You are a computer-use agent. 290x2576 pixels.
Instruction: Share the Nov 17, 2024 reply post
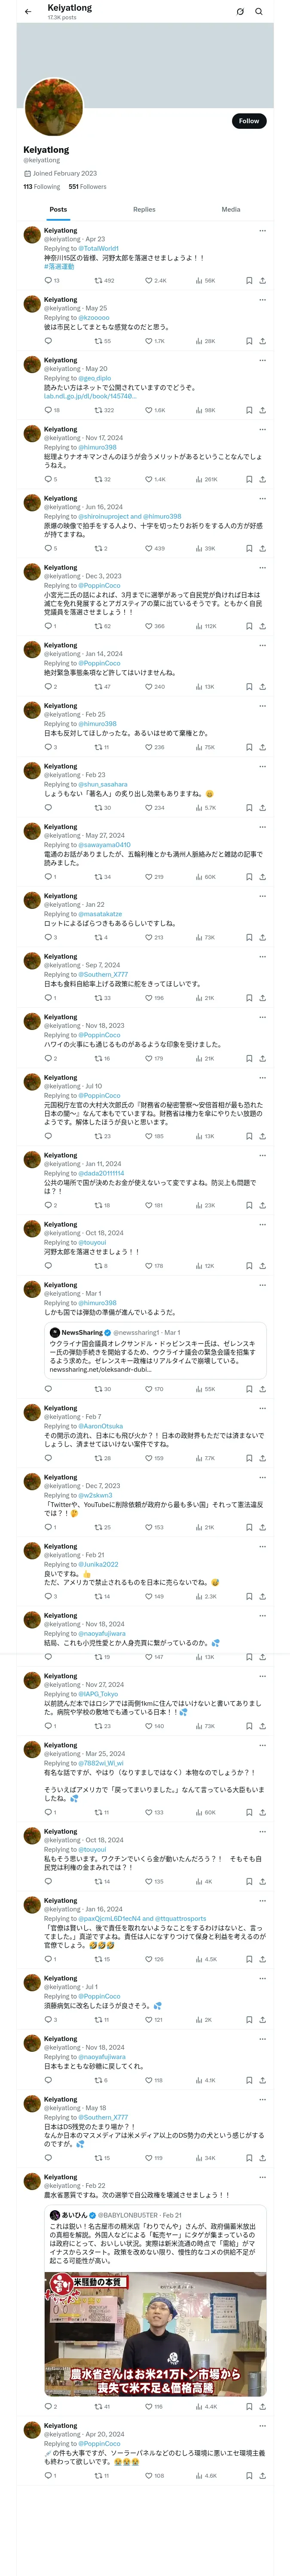[262, 479]
